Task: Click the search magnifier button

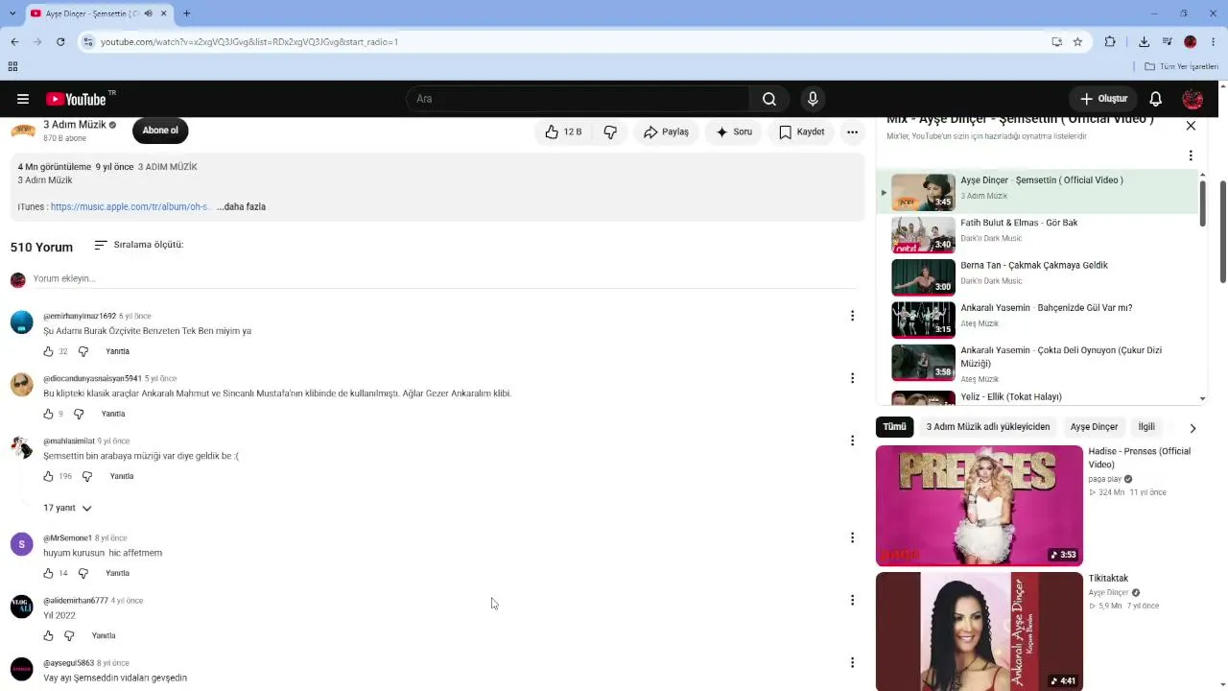Action: (x=769, y=99)
